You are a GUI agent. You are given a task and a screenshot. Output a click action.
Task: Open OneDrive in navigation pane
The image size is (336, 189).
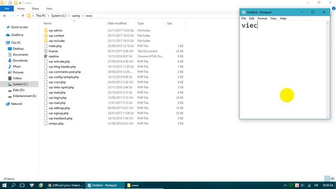(x=17, y=35)
